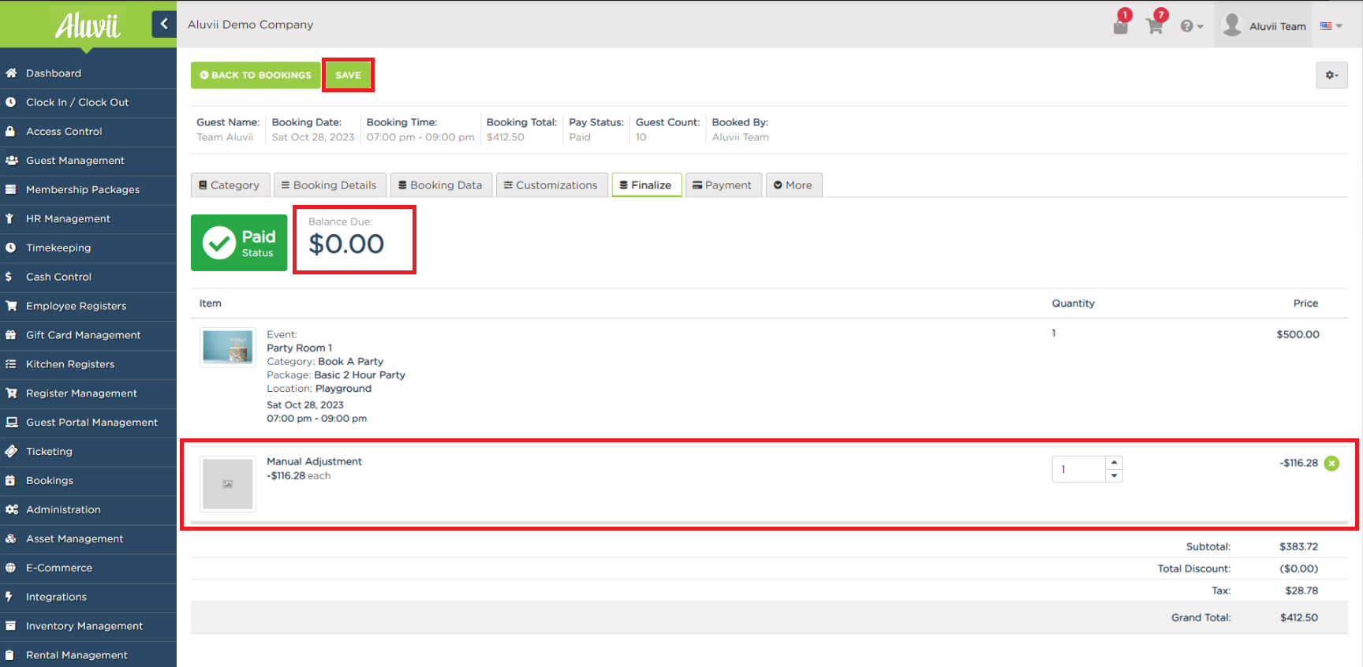1363x667 pixels.
Task: Click the Manual Adjustment placeholder image
Action: click(228, 484)
